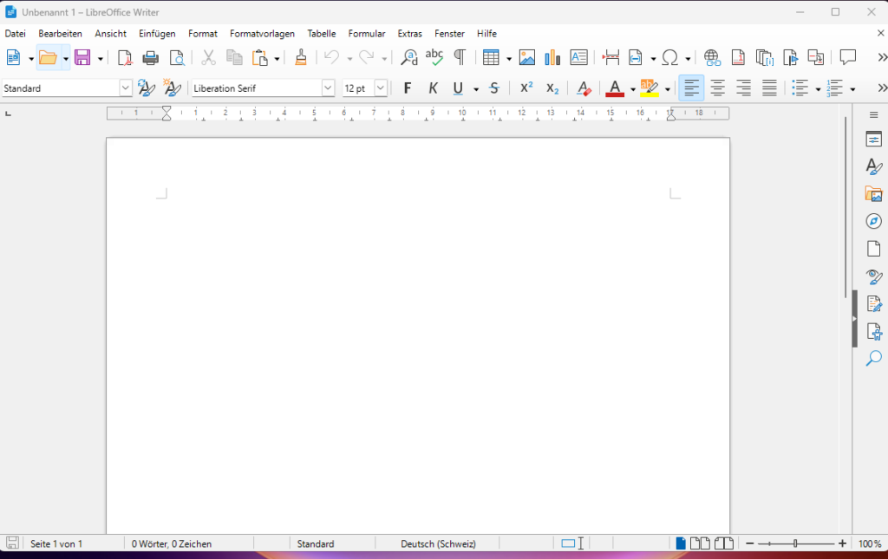Click the Copy icon
This screenshot has height=559, width=888.
tap(234, 58)
